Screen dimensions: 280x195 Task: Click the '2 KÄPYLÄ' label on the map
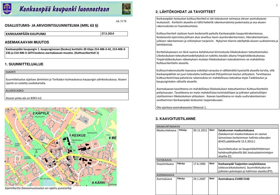[x=41, y=113]
